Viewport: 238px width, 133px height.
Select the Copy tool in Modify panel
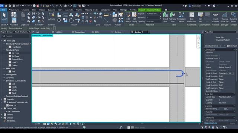(x=65, y=20)
